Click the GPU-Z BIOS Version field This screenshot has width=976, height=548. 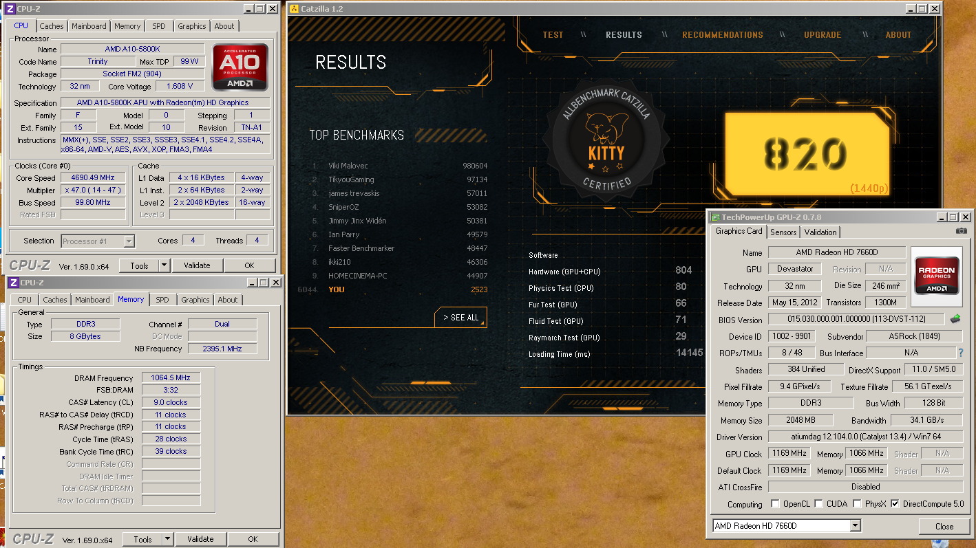click(x=856, y=319)
